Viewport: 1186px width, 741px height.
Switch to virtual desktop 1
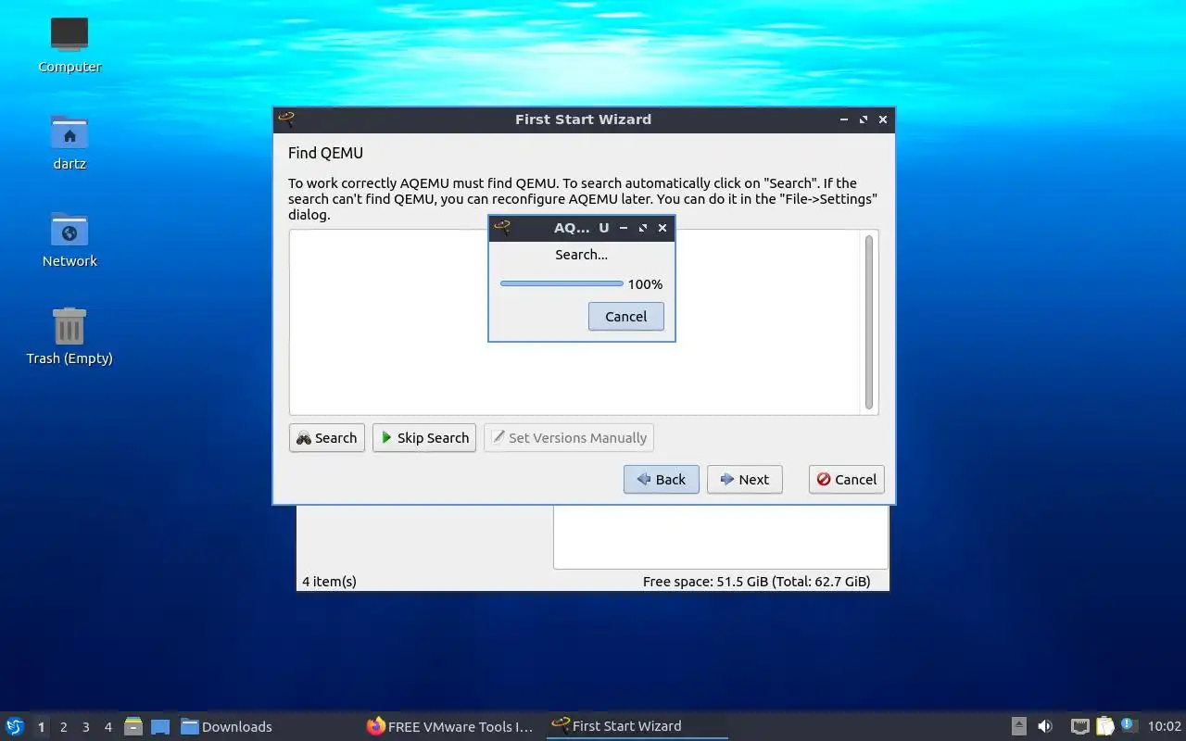pos(41,727)
